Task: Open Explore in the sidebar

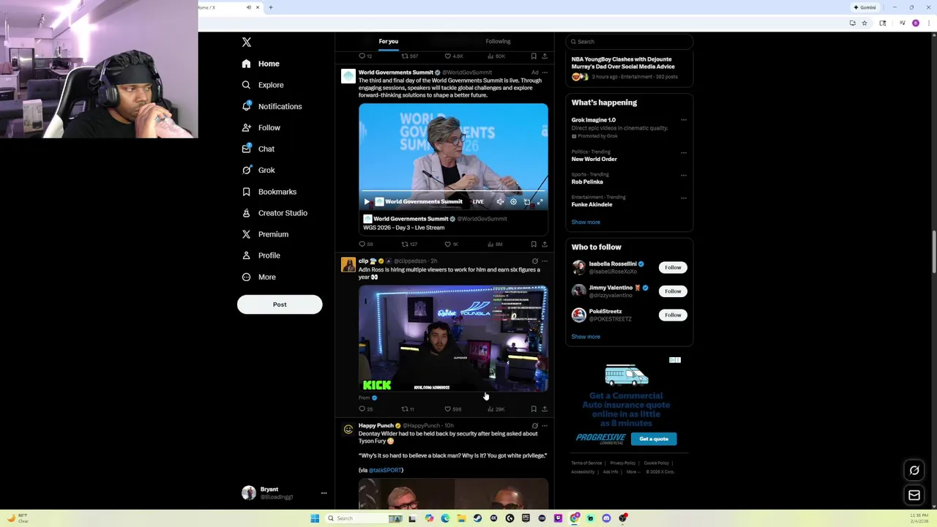Action: click(263, 85)
